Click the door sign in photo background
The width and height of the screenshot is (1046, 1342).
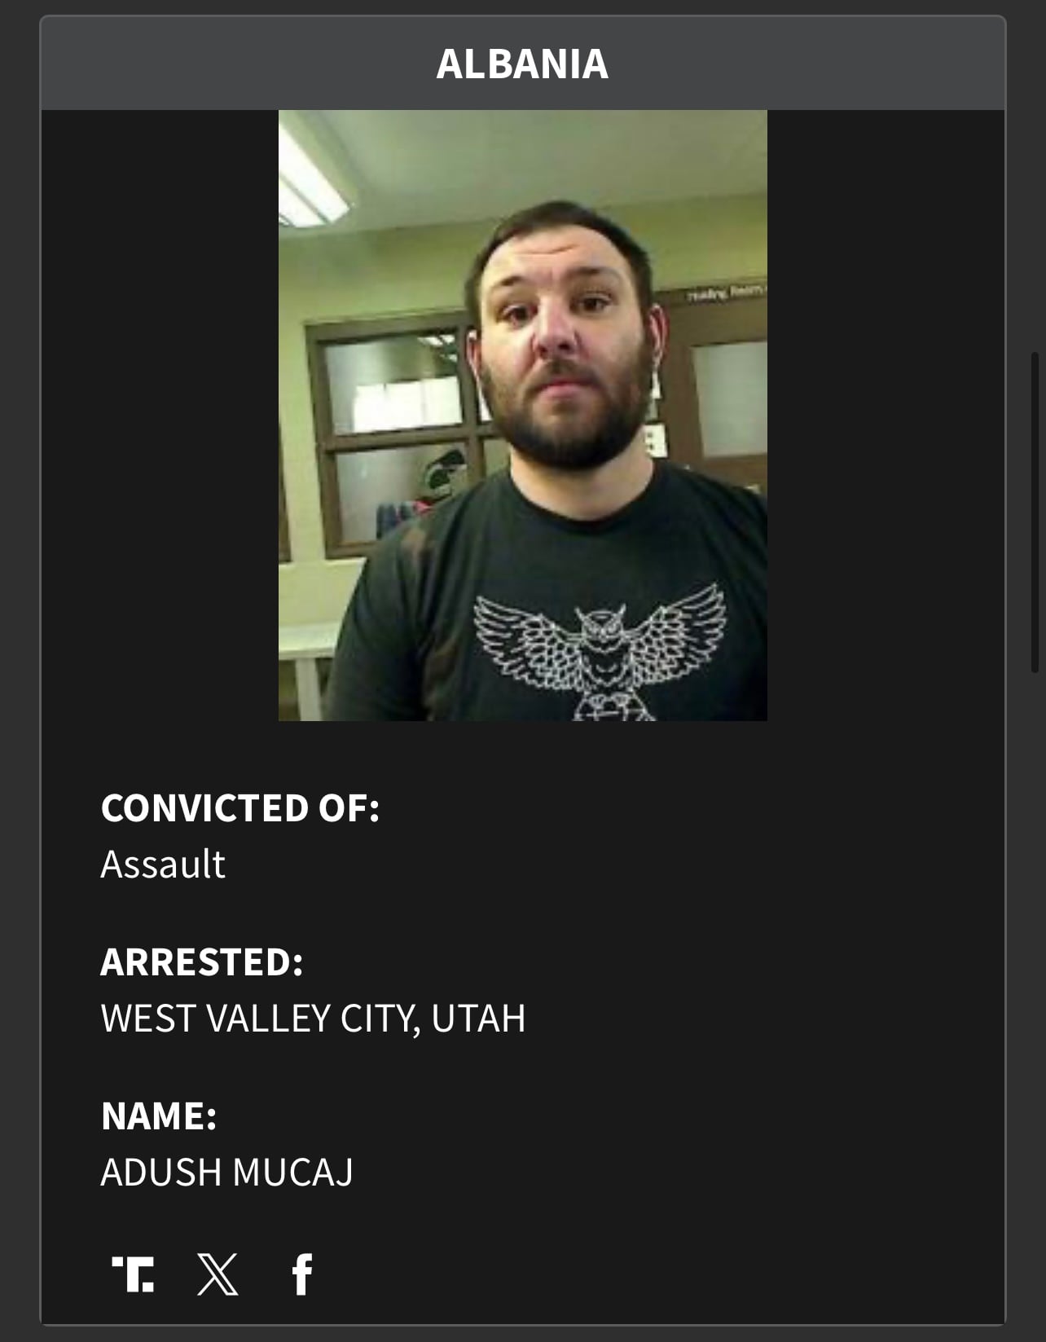pos(725,293)
